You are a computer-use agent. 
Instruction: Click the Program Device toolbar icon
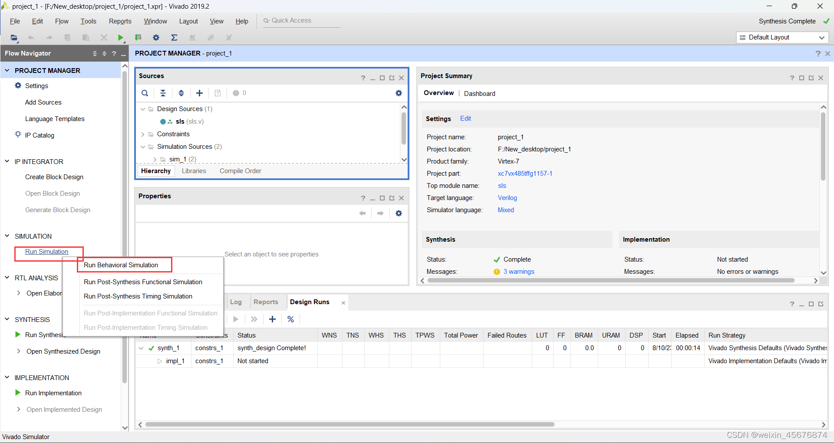[138, 38]
